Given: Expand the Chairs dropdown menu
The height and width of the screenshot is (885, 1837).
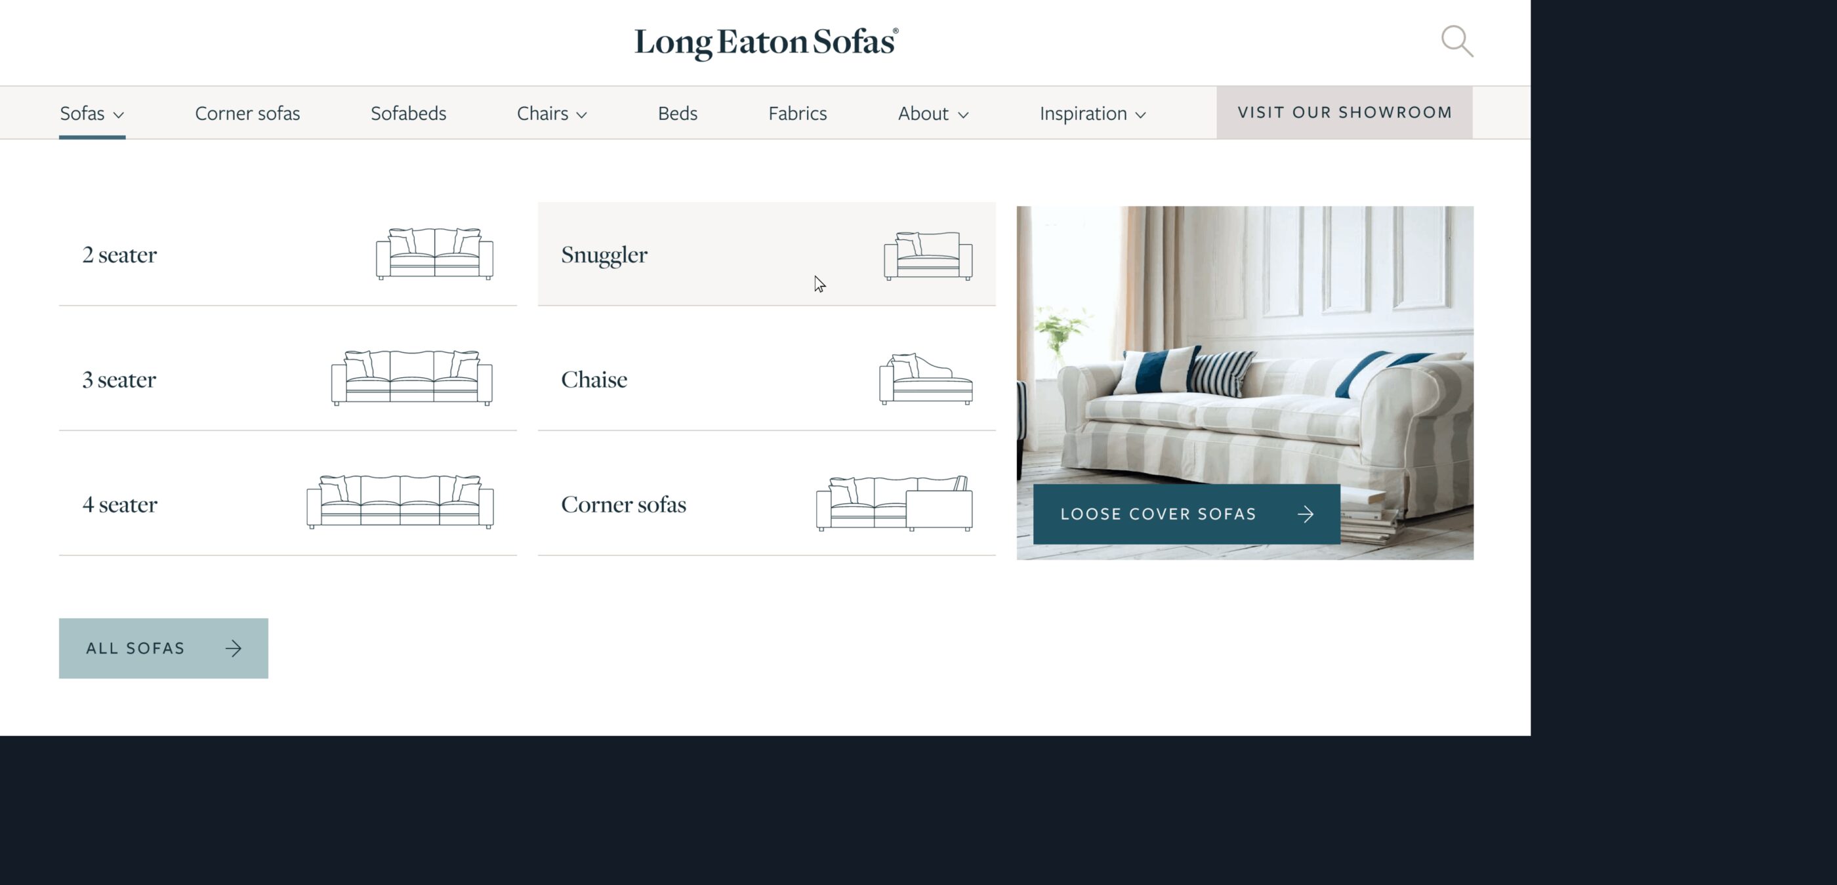Looking at the screenshot, I should tap(552, 113).
